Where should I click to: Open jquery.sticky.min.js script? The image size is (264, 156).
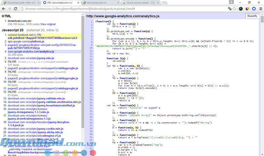pos(35,132)
